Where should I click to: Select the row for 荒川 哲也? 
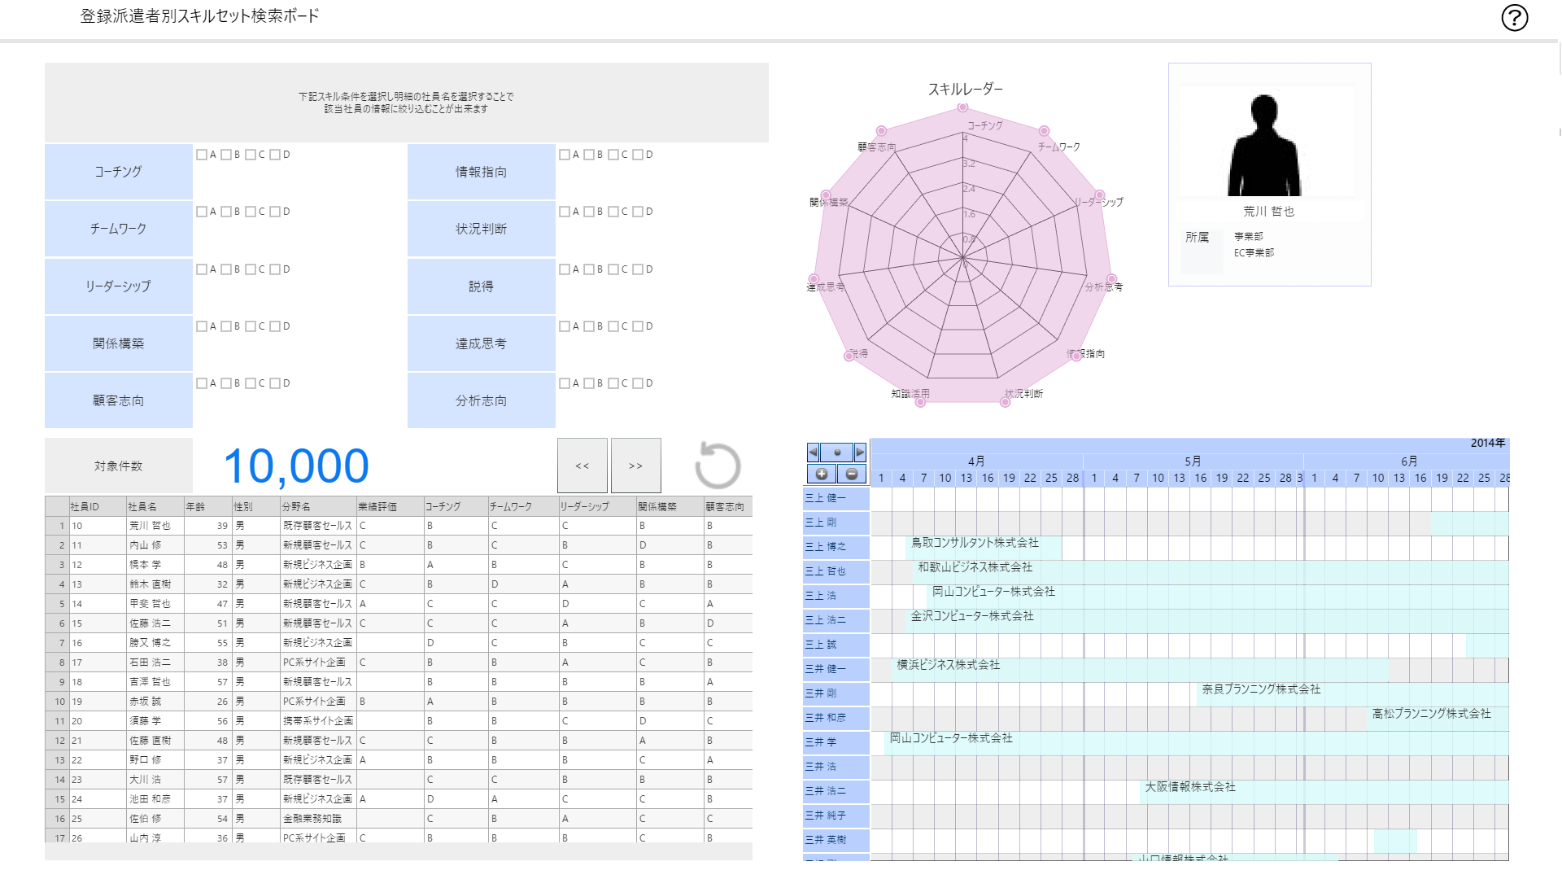150,526
